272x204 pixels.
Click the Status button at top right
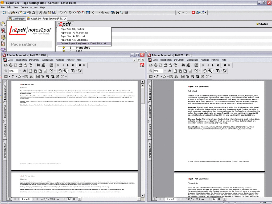tap(262, 24)
